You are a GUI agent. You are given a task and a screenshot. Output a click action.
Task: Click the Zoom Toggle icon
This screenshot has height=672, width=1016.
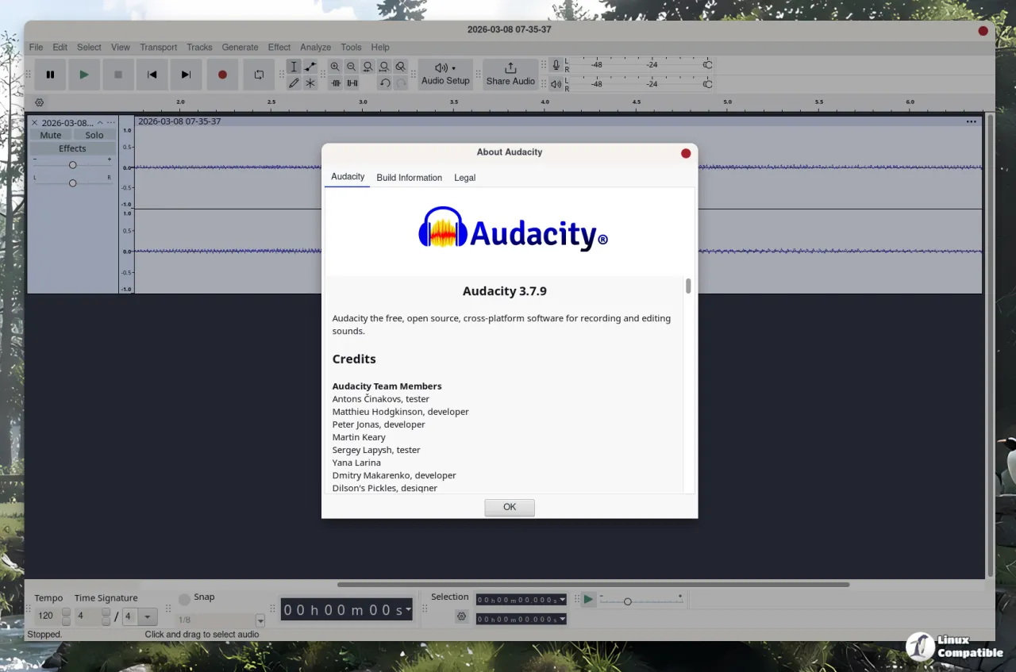click(401, 67)
